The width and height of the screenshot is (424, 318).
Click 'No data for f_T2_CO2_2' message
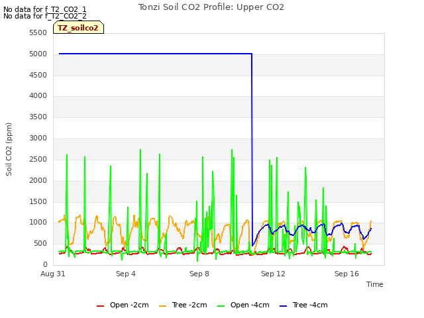click(45, 16)
